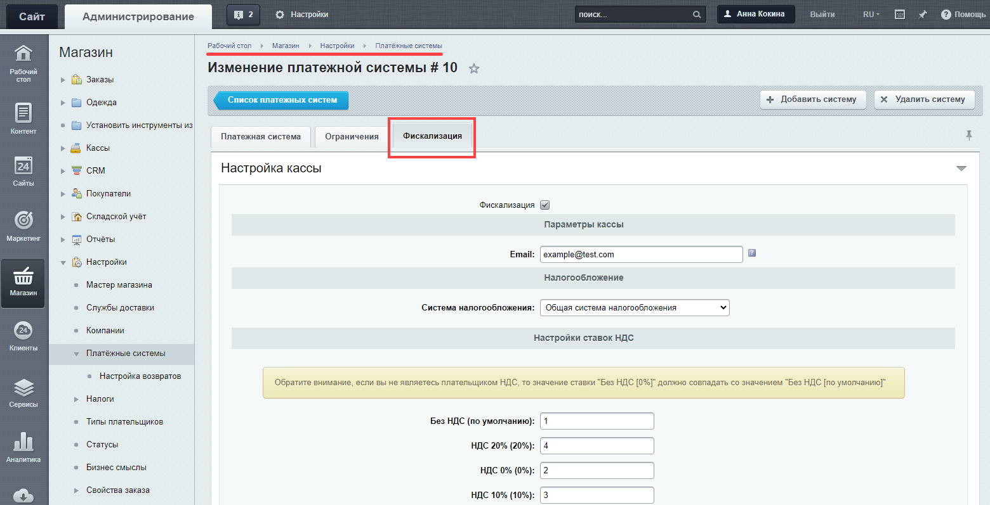The height and width of the screenshot is (505, 990).
Task: Click the Список платежных систем button
Action: tap(281, 100)
